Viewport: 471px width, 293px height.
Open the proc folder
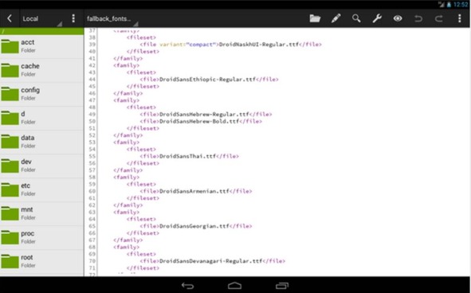pos(41,237)
